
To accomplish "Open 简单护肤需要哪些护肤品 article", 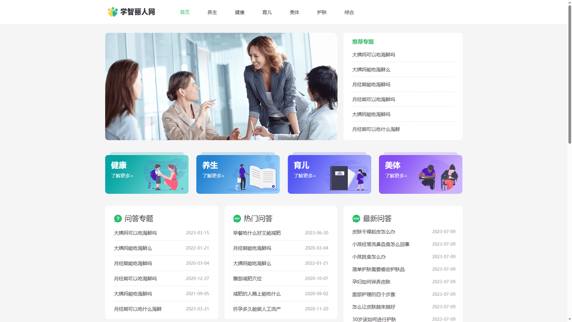I will coord(378,270).
